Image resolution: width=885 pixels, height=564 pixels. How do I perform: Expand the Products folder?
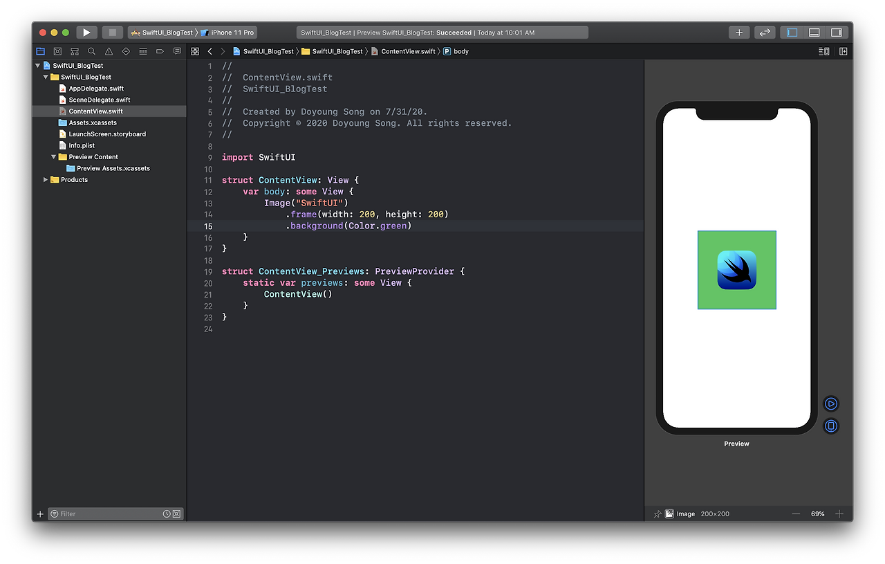[x=46, y=180]
